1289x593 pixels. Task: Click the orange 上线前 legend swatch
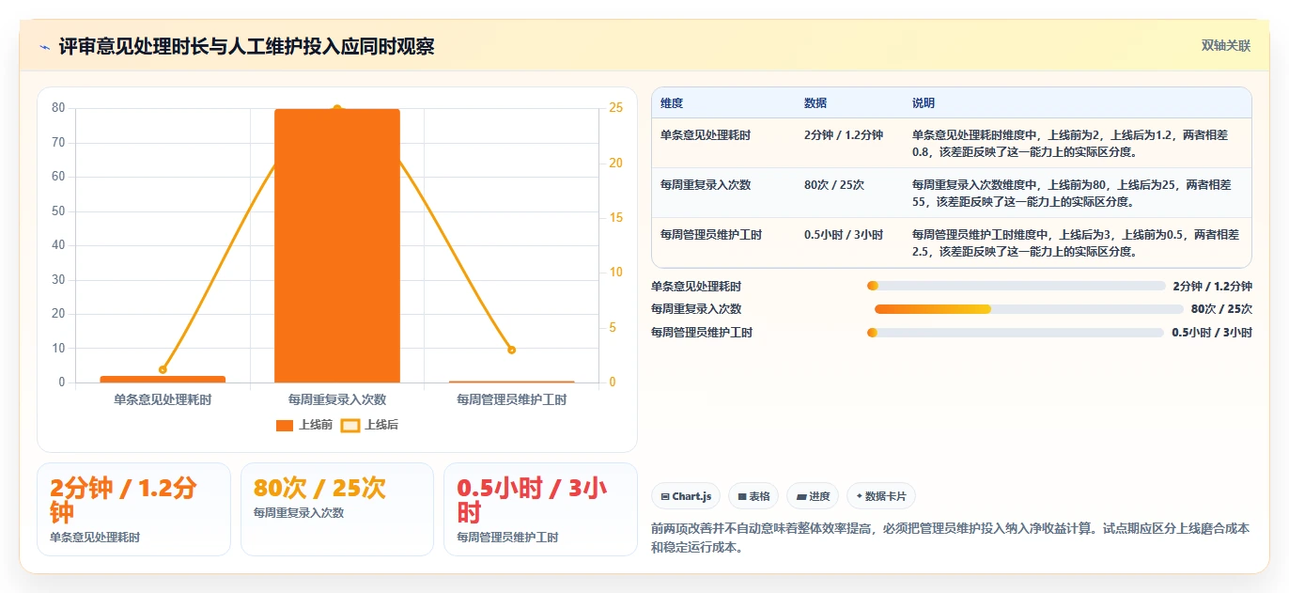coord(285,425)
